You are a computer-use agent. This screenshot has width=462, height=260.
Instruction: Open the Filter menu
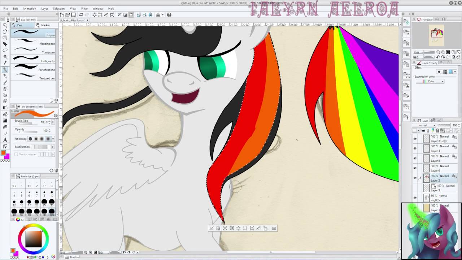pos(84,9)
